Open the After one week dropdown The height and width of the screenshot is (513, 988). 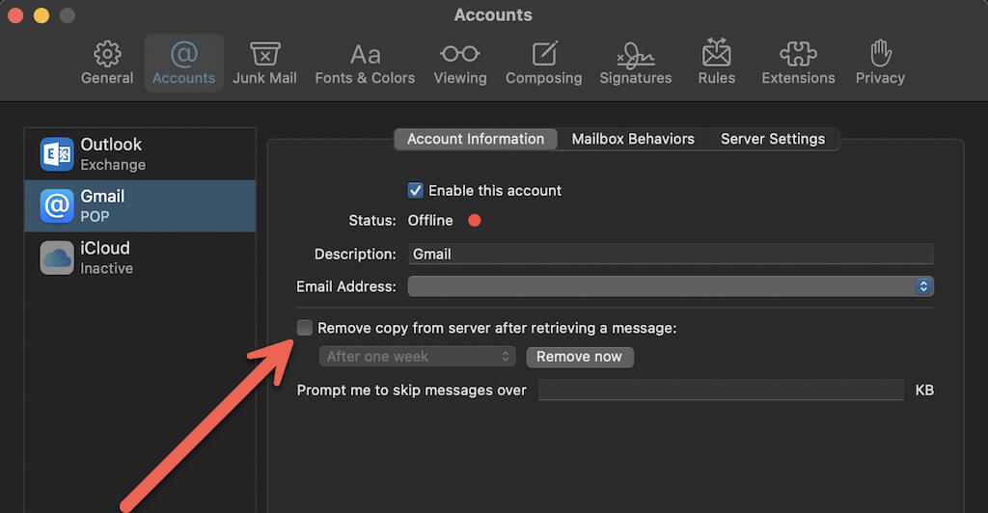417,356
